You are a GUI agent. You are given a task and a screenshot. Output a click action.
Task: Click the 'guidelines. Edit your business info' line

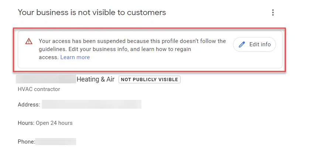pyautogui.click(x=117, y=49)
